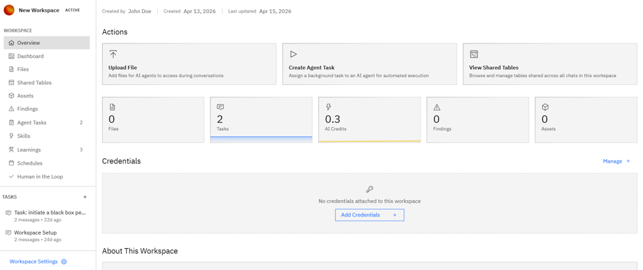
Task: Click the Findings warning icon in sidebar
Action: 11,109
